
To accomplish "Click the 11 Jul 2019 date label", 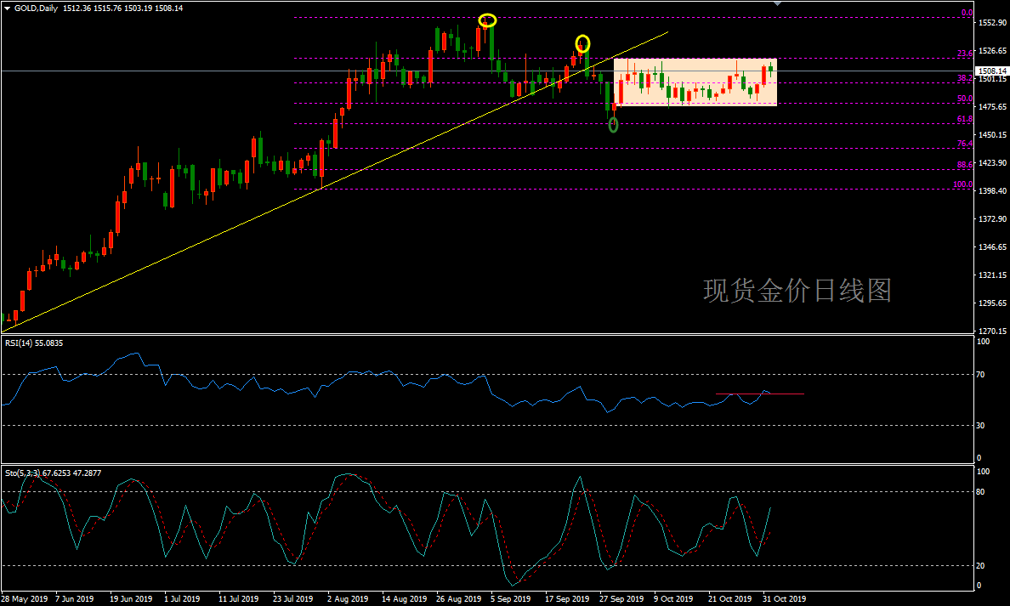I will [x=238, y=599].
